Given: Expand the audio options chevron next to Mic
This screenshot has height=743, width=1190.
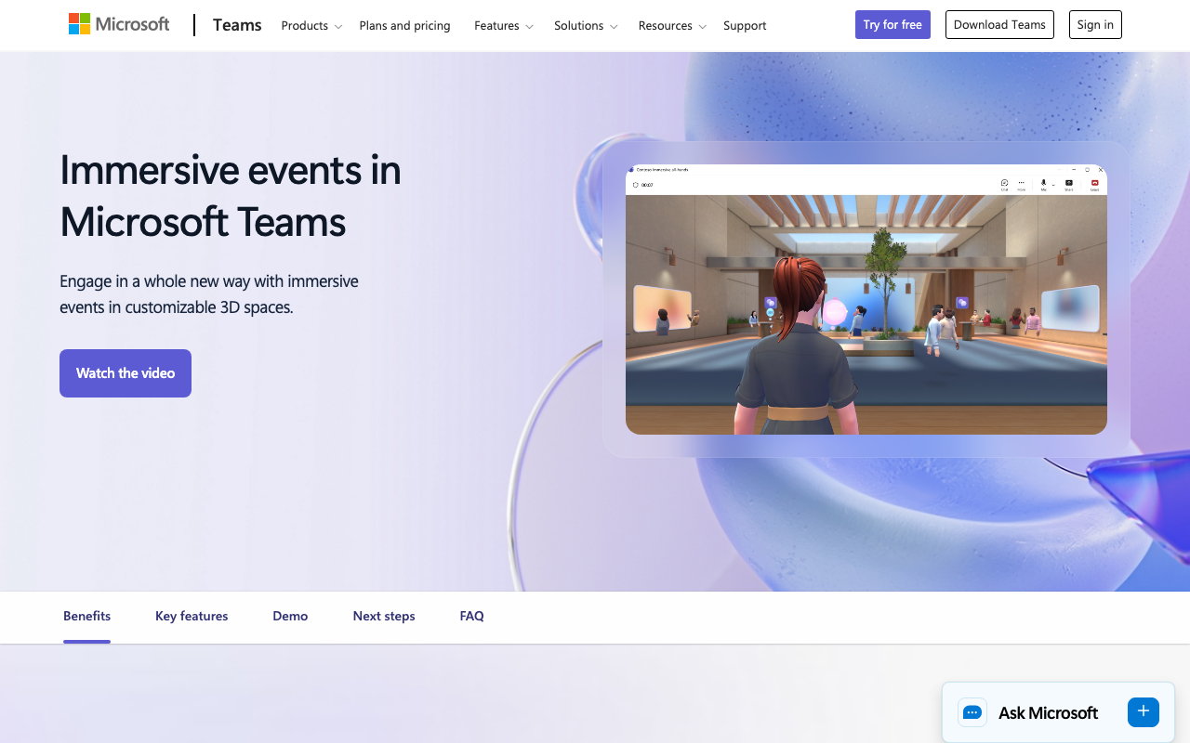Looking at the screenshot, I should coord(1053,185).
